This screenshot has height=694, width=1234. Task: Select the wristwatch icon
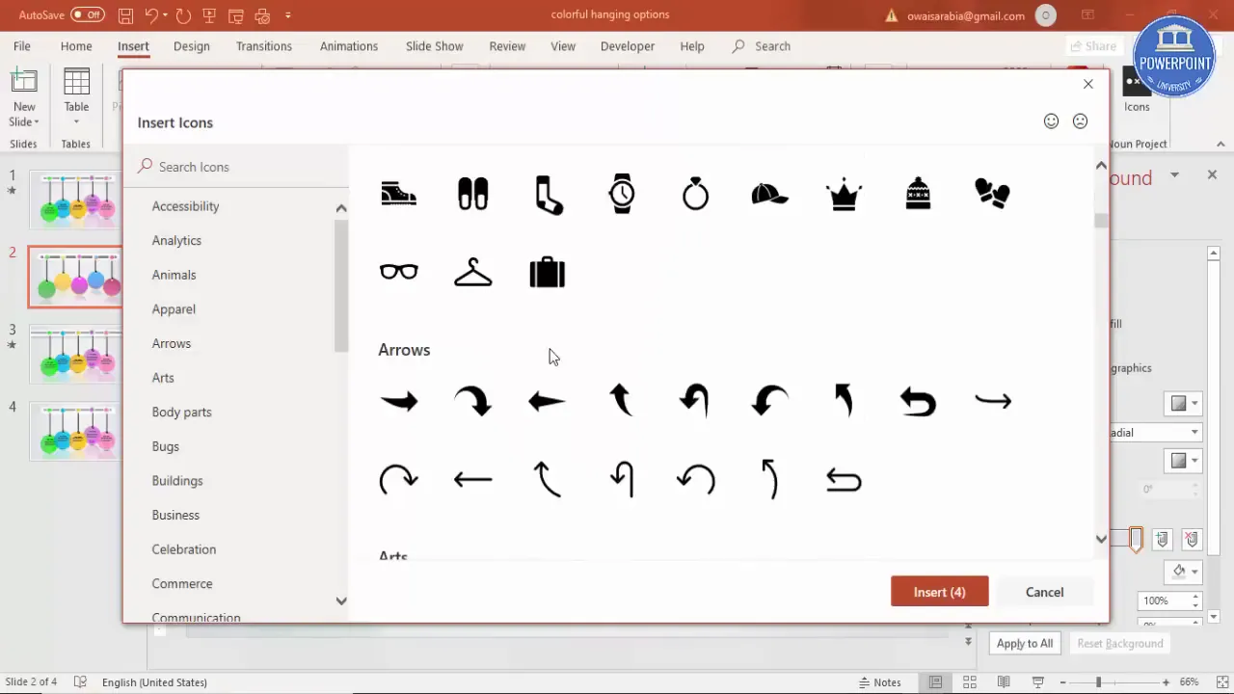click(622, 194)
